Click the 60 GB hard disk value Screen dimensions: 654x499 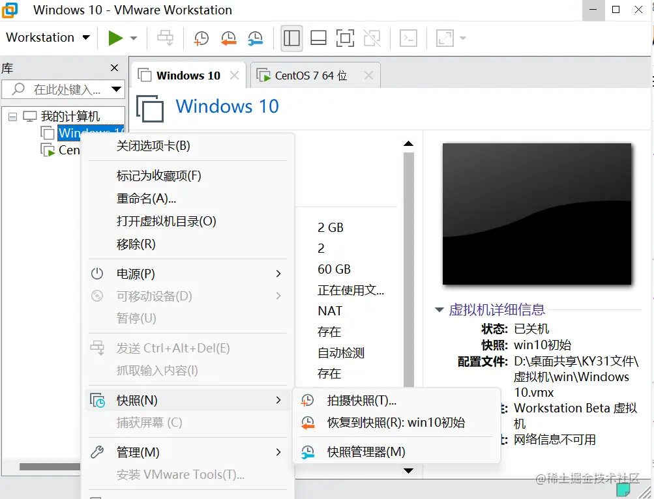pyautogui.click(x=334, y=269)
